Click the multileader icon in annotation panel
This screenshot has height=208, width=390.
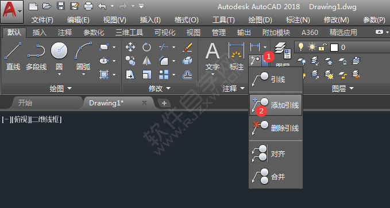pyautogui.click(x=255, y=61)
